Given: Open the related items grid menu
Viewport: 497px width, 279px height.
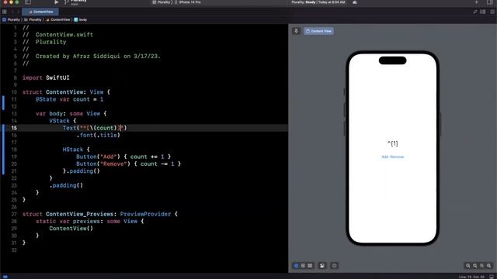Looking at the screenshot, I should tap(5, 12).
